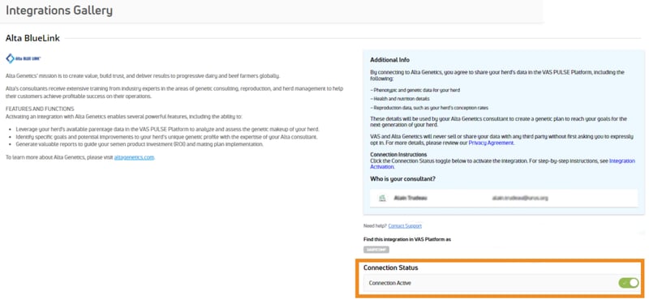Screen dimensions: 649x308
Task: Click the Connection Status heading
Action: (x=391, y=268)
